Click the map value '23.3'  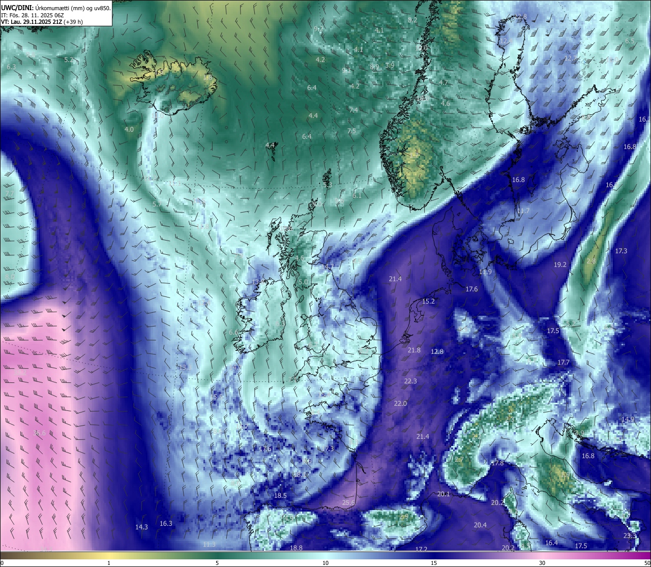630,536
